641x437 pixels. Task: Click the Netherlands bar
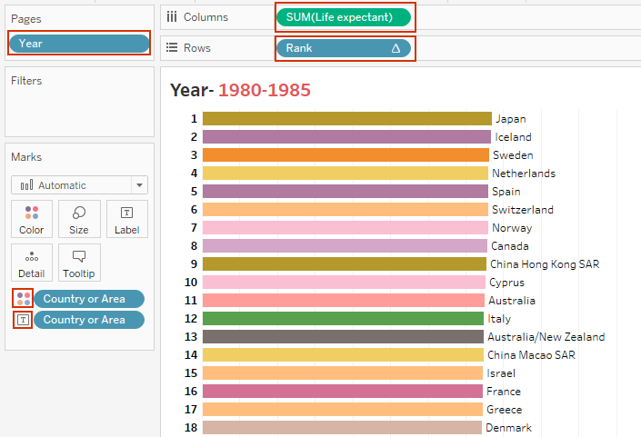[346, 174]
